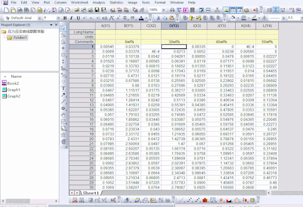
Task: Click the Area plot icon in bottom toolbar
Action: pos(229,200)
